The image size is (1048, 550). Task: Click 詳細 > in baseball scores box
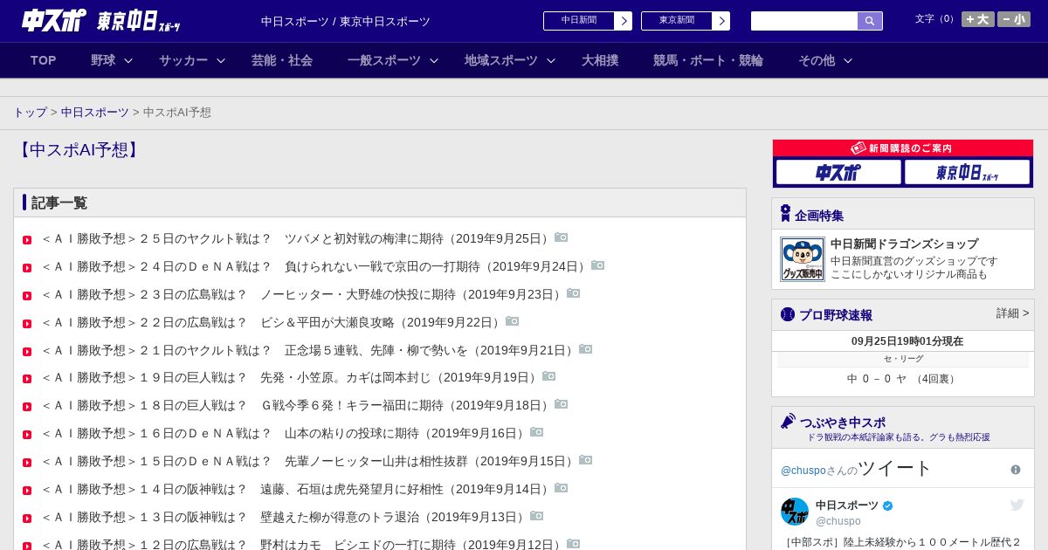(x=1013, y=313)
